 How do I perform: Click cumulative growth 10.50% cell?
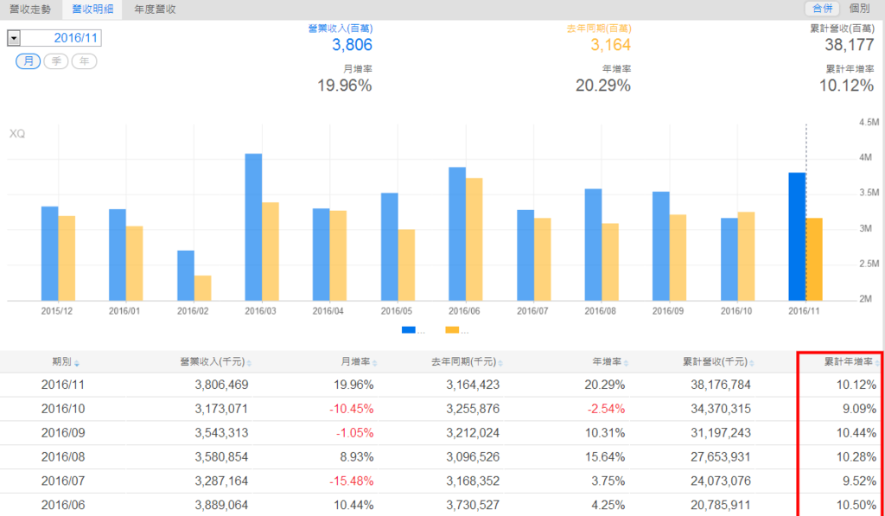pos(856,505)
